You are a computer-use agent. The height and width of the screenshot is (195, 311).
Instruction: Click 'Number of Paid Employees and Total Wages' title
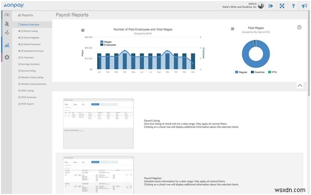(143, 29)
